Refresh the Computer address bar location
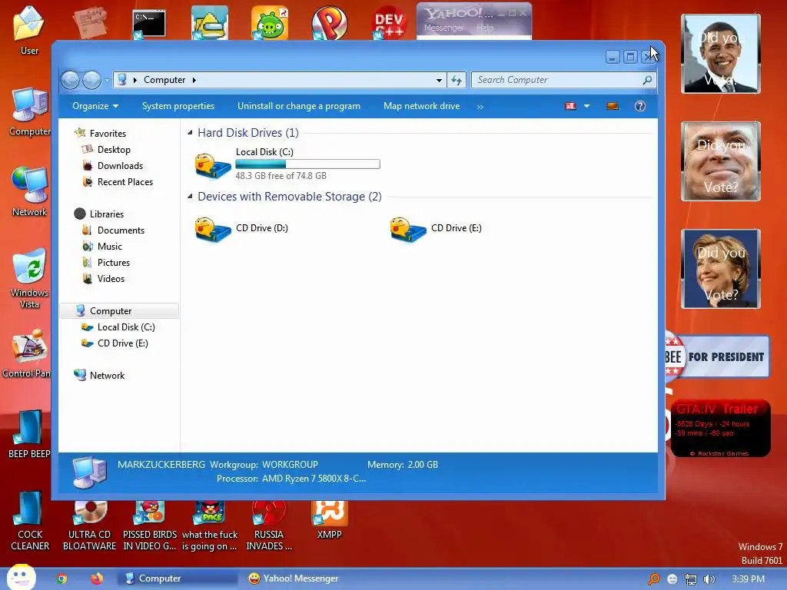Screen dimensions: 787x590 [457, 80]
